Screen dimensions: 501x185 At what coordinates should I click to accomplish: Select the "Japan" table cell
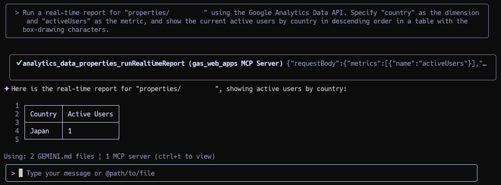click(43, 131)
